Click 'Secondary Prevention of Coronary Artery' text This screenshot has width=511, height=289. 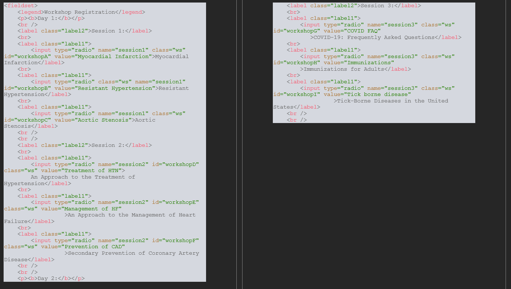point(134,253)
